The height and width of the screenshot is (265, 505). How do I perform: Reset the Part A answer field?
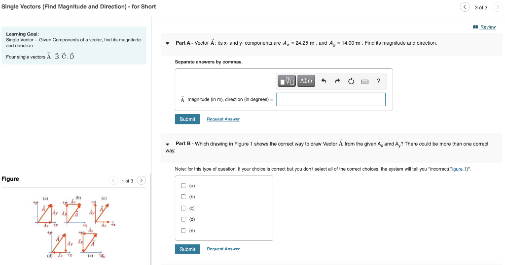pos(351,81)
